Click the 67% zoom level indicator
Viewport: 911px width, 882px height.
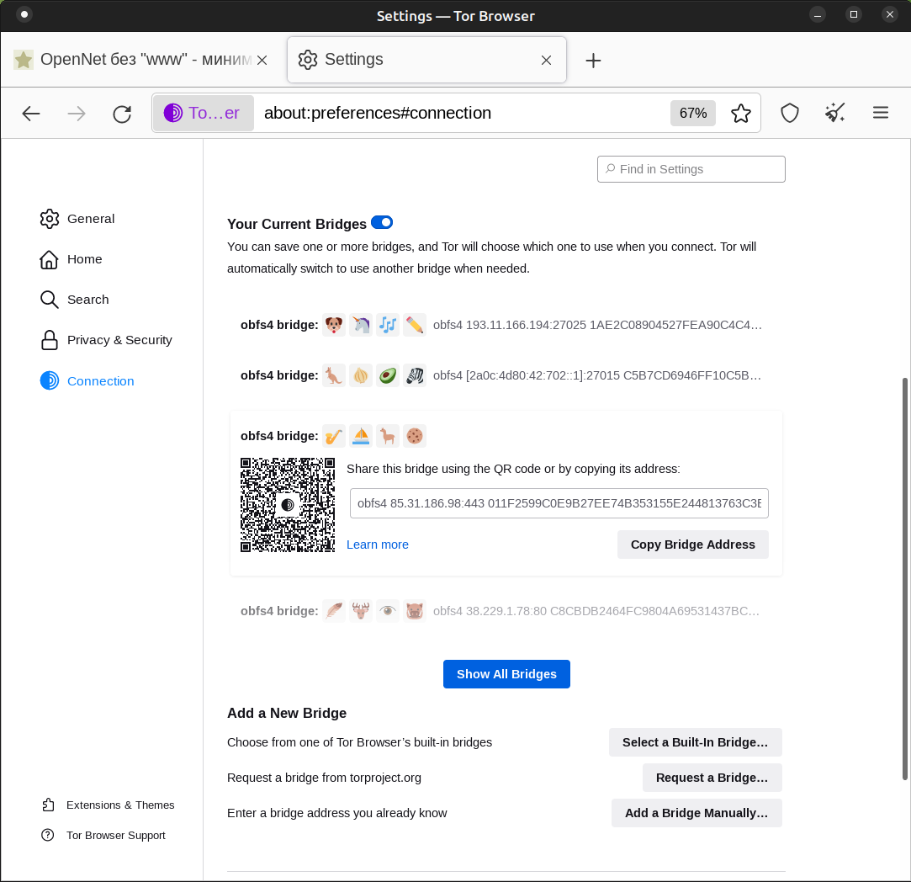[x=692, y=113]
